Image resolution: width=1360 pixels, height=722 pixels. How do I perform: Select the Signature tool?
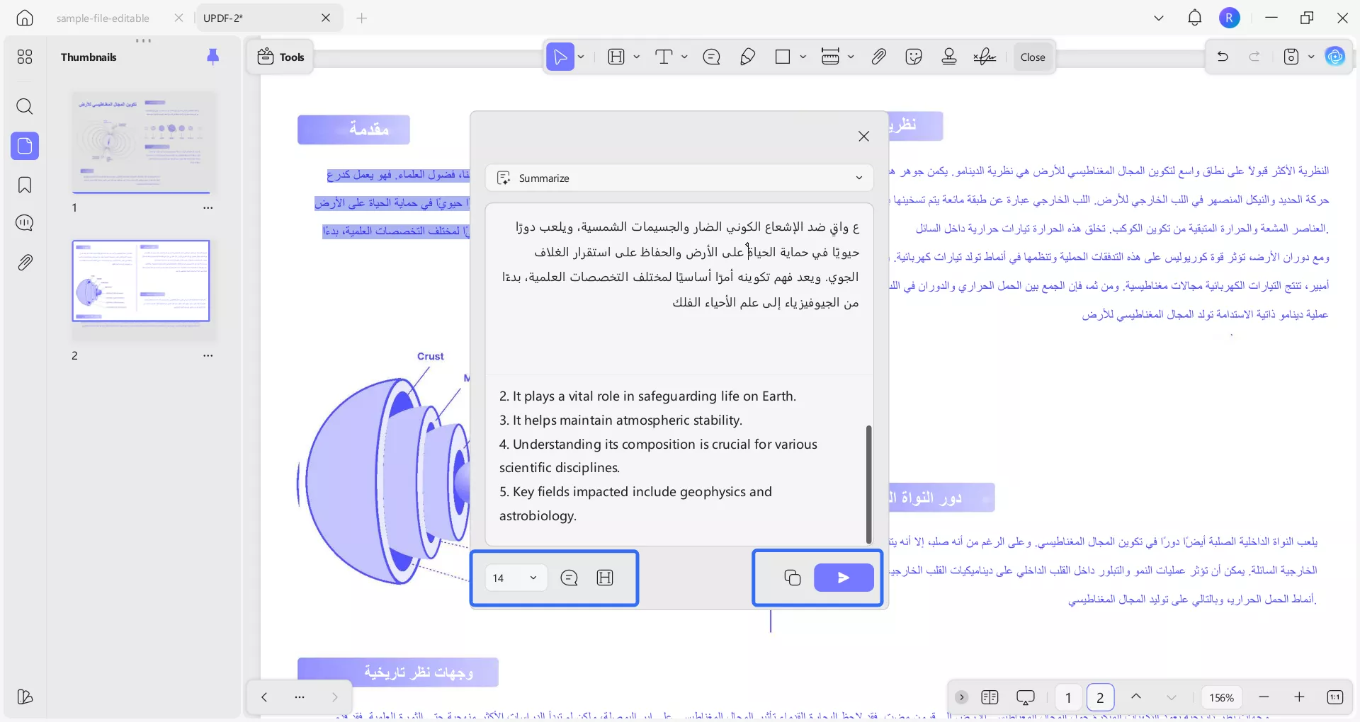[x=985, y=57]
